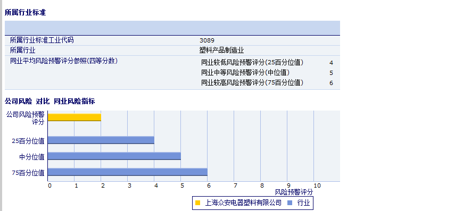Click the 行业 legend label text

click(x=303, y=202)
